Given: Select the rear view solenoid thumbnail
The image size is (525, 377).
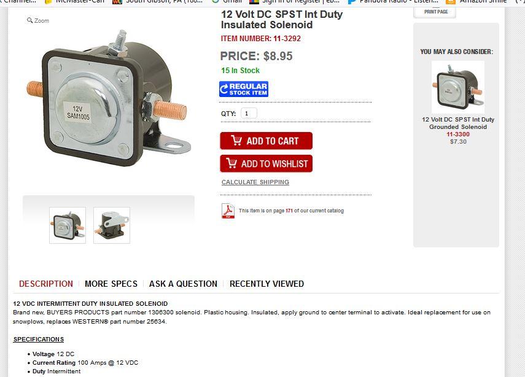Looking at the screenshot, I should [x=112, y=225].
